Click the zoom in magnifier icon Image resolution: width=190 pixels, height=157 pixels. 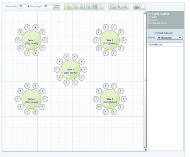(119, 6)
